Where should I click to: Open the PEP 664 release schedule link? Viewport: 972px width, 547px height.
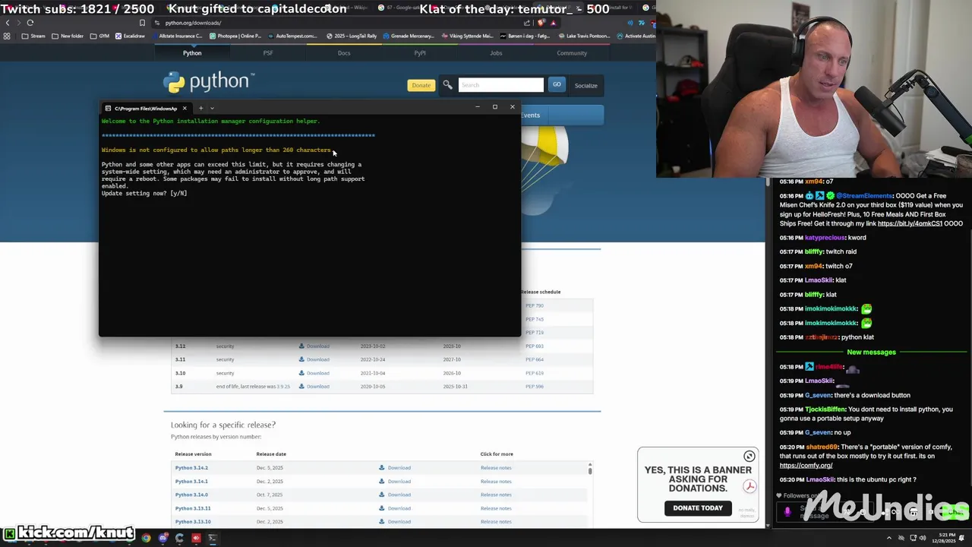coord(535,359)
